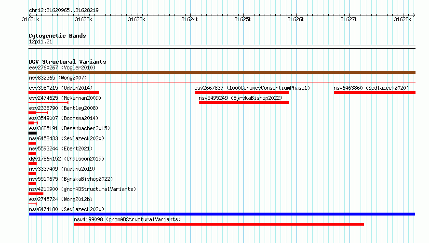
Task: Click nsv5593244 (Ebert2021) label
Action: point(61,148)
